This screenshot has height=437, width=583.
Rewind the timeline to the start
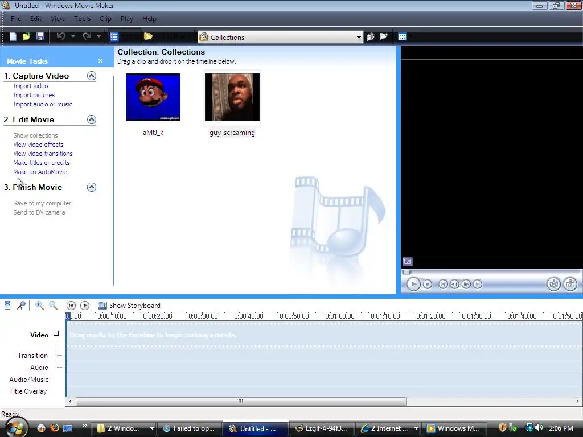click(71, 306)
